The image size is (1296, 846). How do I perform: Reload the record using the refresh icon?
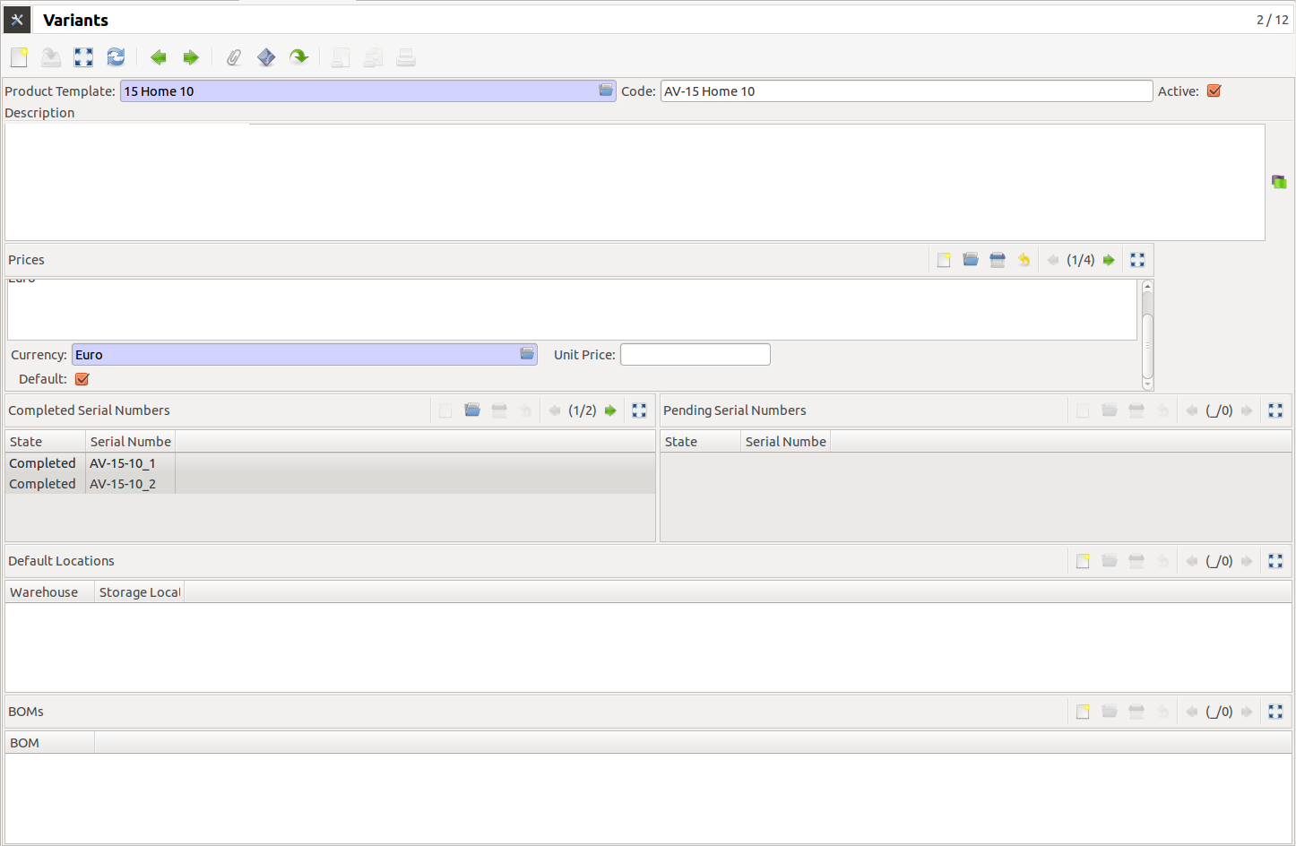click(116, 56)
